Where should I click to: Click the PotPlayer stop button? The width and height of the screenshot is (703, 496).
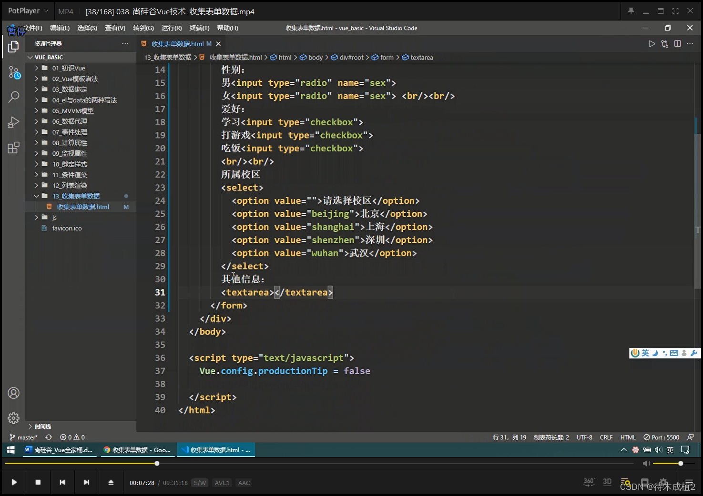38,482
